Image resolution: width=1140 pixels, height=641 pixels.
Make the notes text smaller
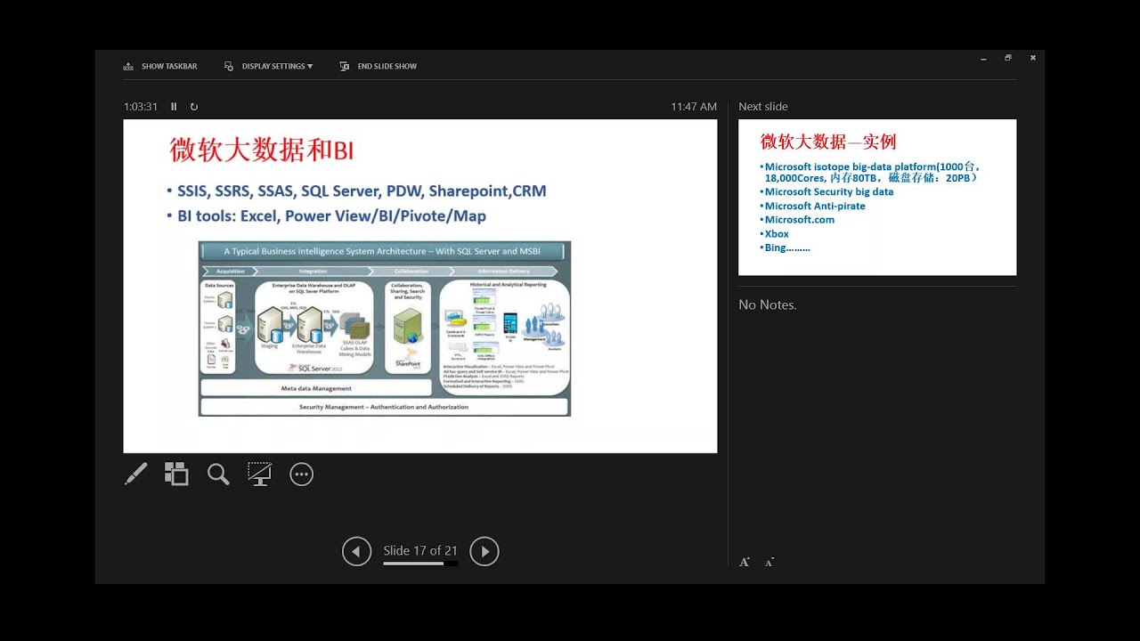(769, 562)
